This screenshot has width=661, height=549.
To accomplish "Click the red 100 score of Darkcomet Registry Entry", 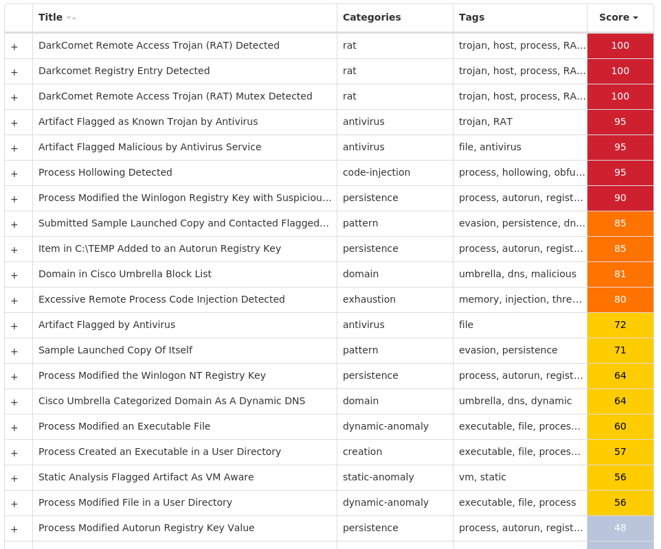I will click(620, 71).
